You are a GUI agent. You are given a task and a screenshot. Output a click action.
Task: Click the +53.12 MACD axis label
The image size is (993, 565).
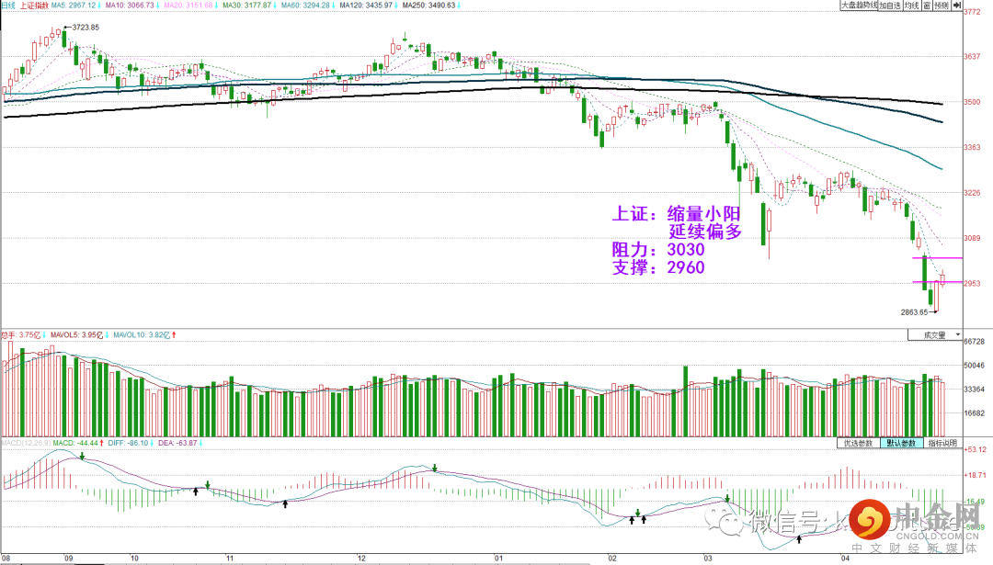coord(975,449)
